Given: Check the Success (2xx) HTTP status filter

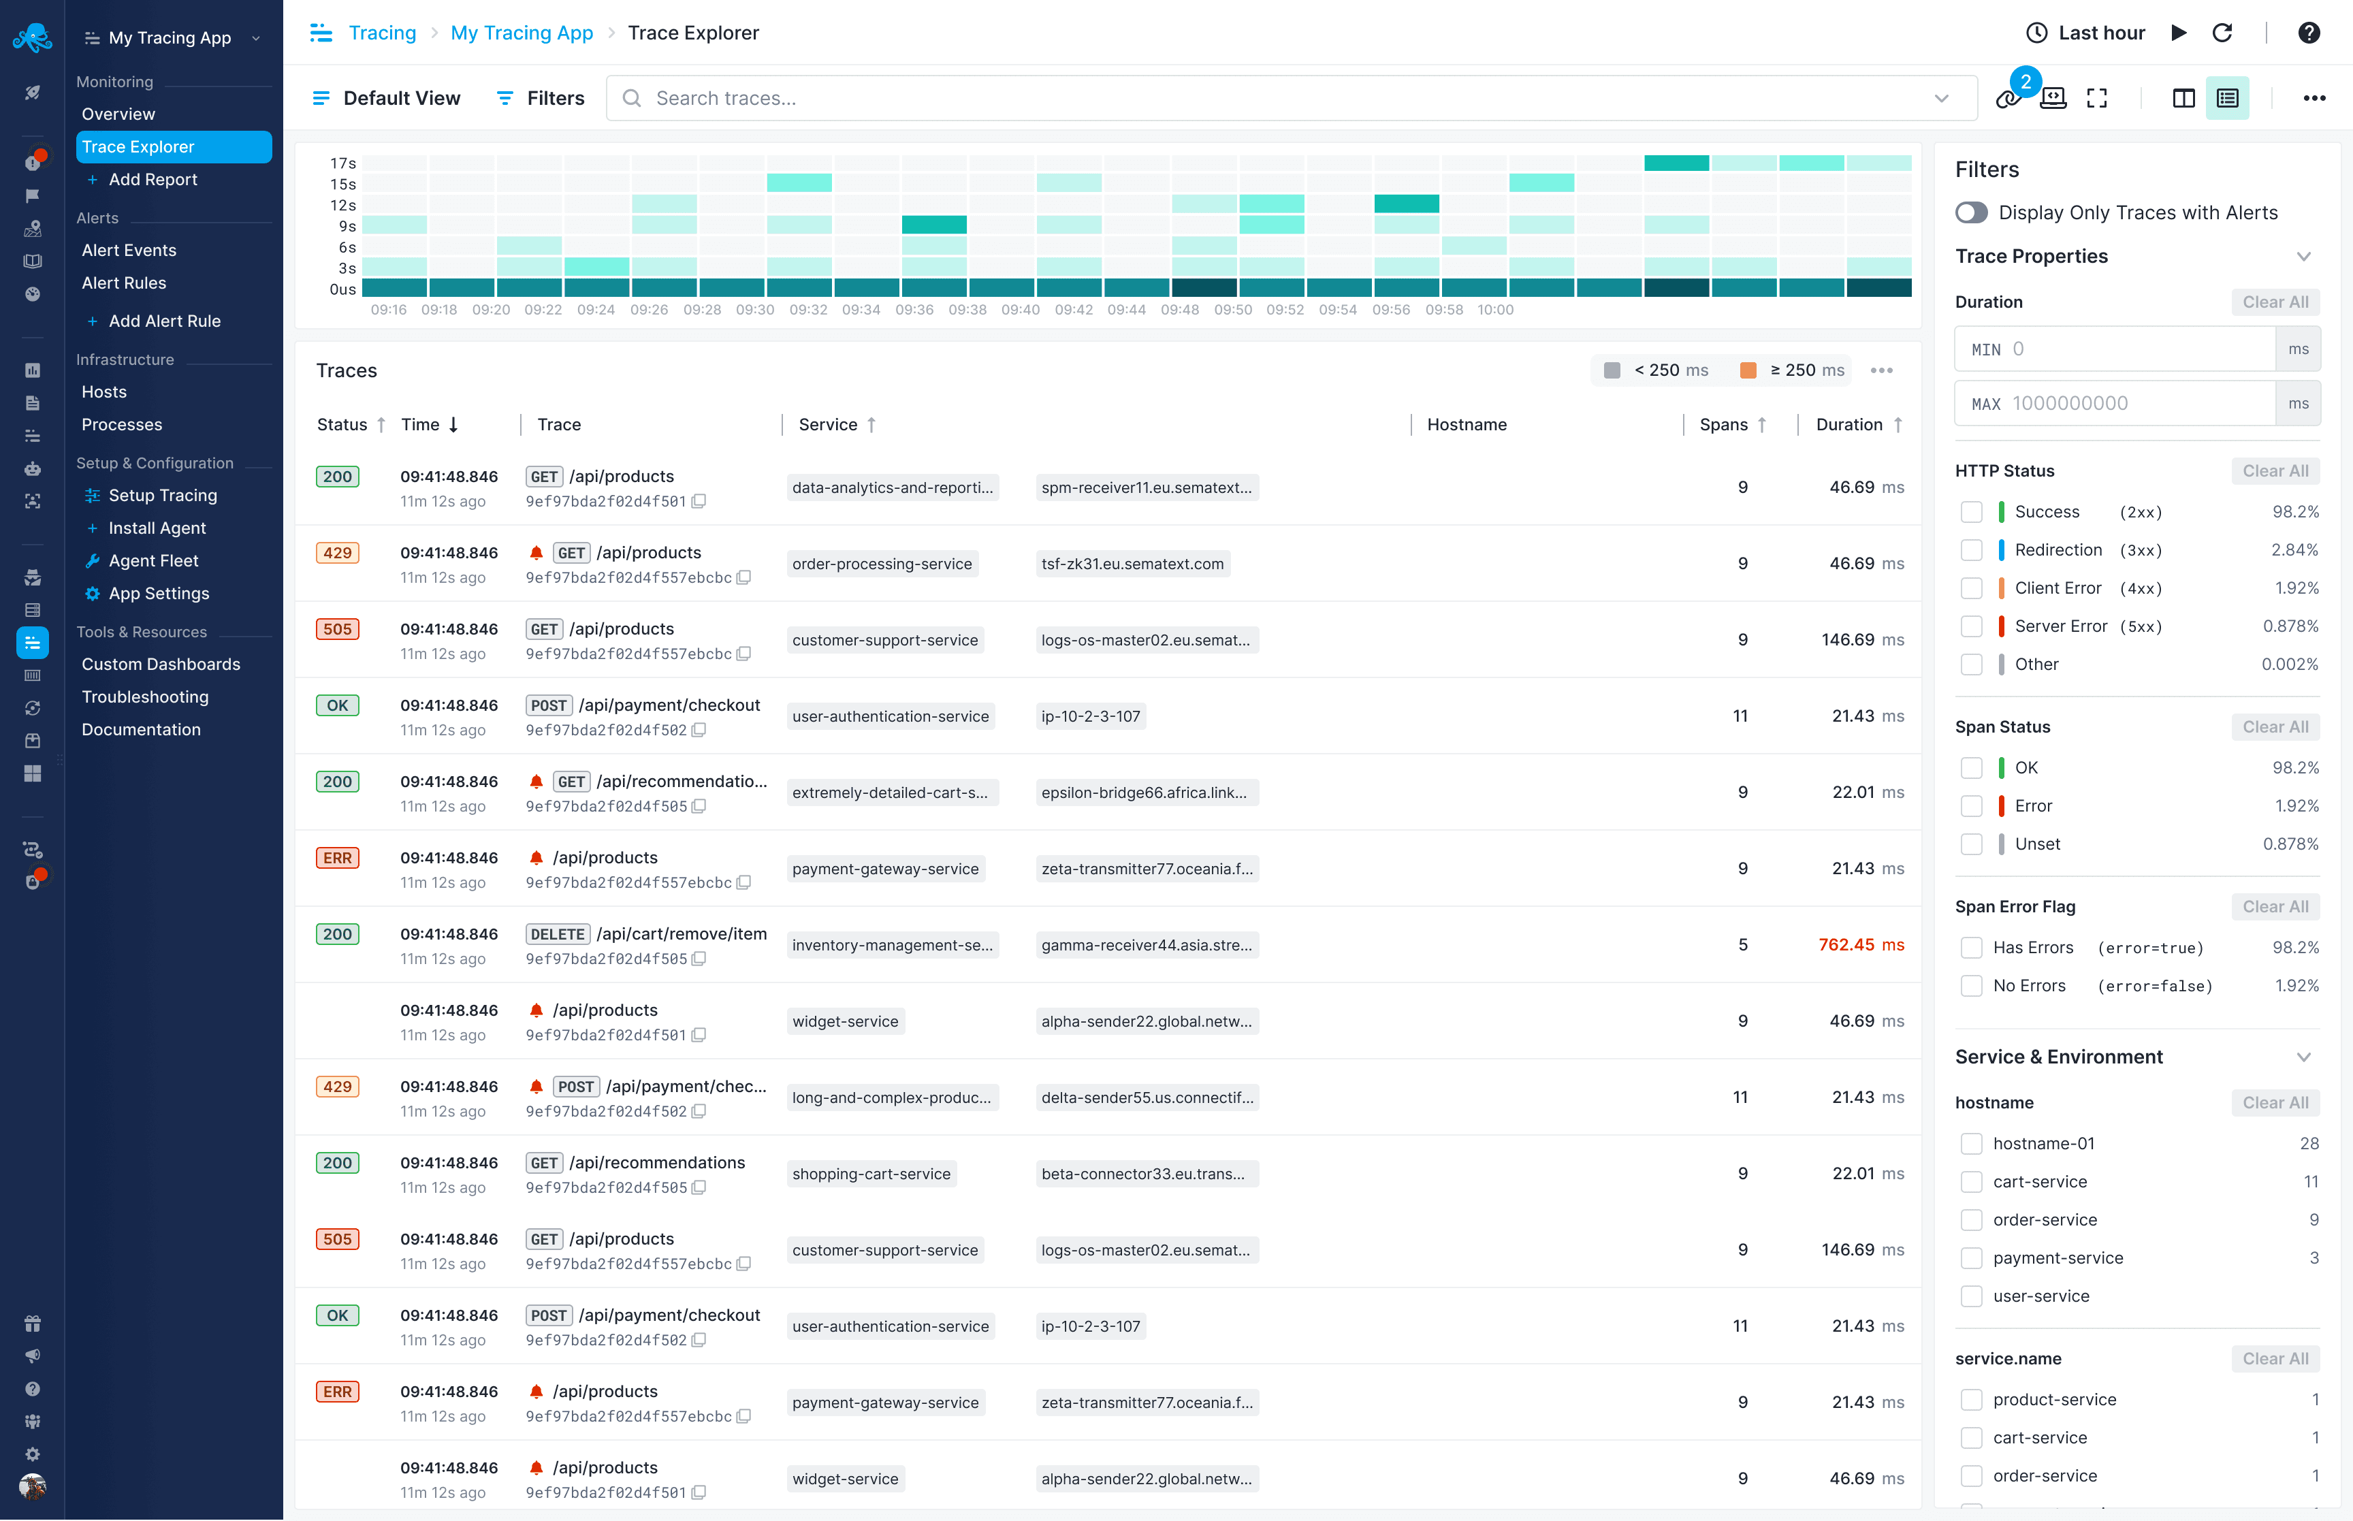Looking at the screenshot, I should point(1972,511).
